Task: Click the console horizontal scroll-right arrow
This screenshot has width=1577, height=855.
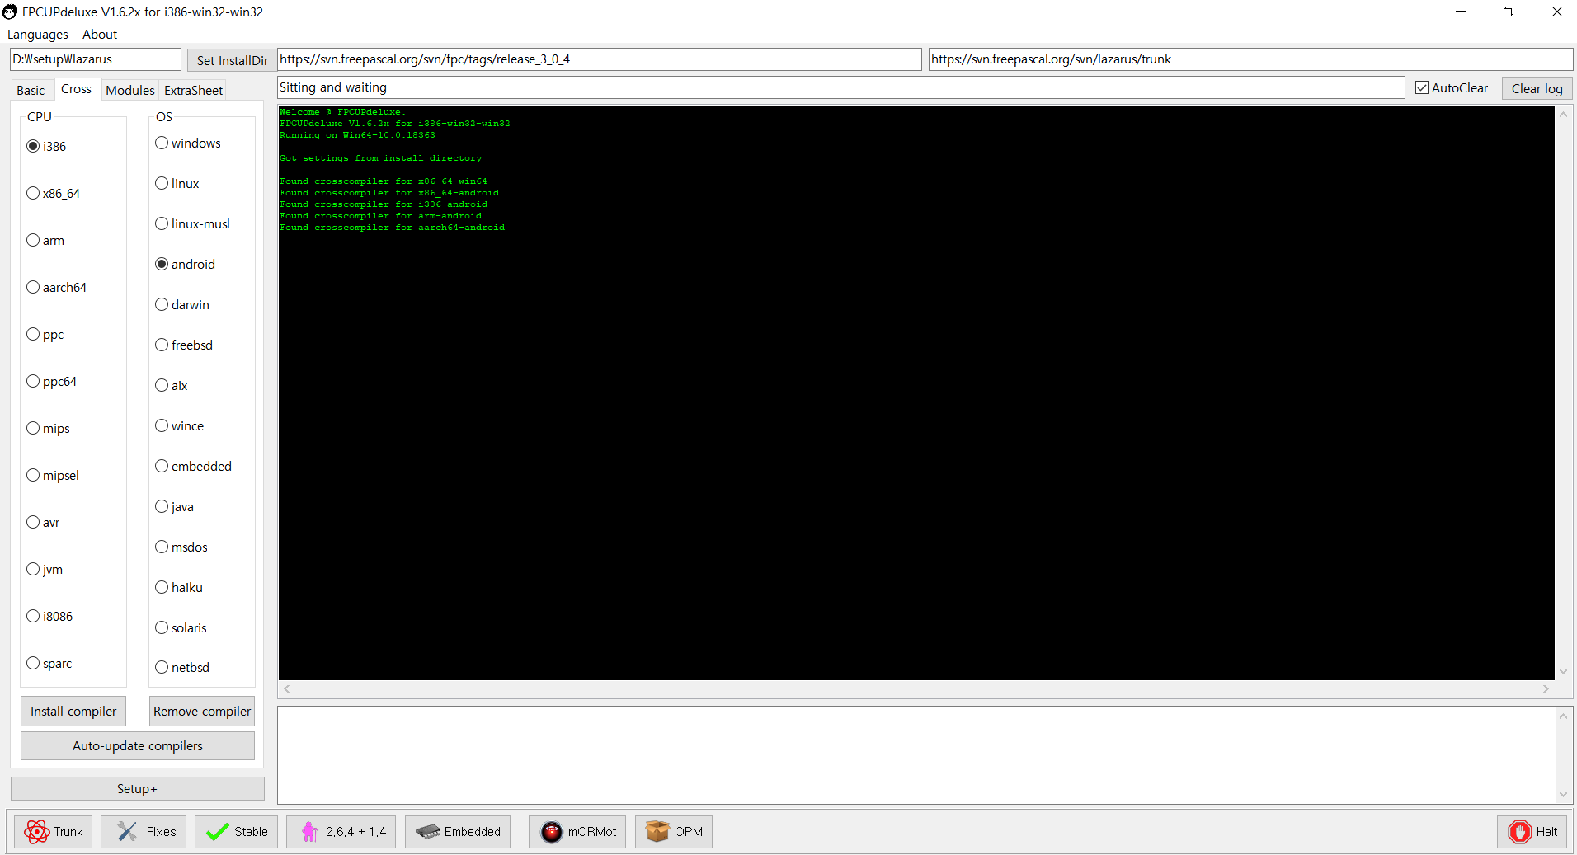Action: pyautogui.click(x=1546, y=688)
